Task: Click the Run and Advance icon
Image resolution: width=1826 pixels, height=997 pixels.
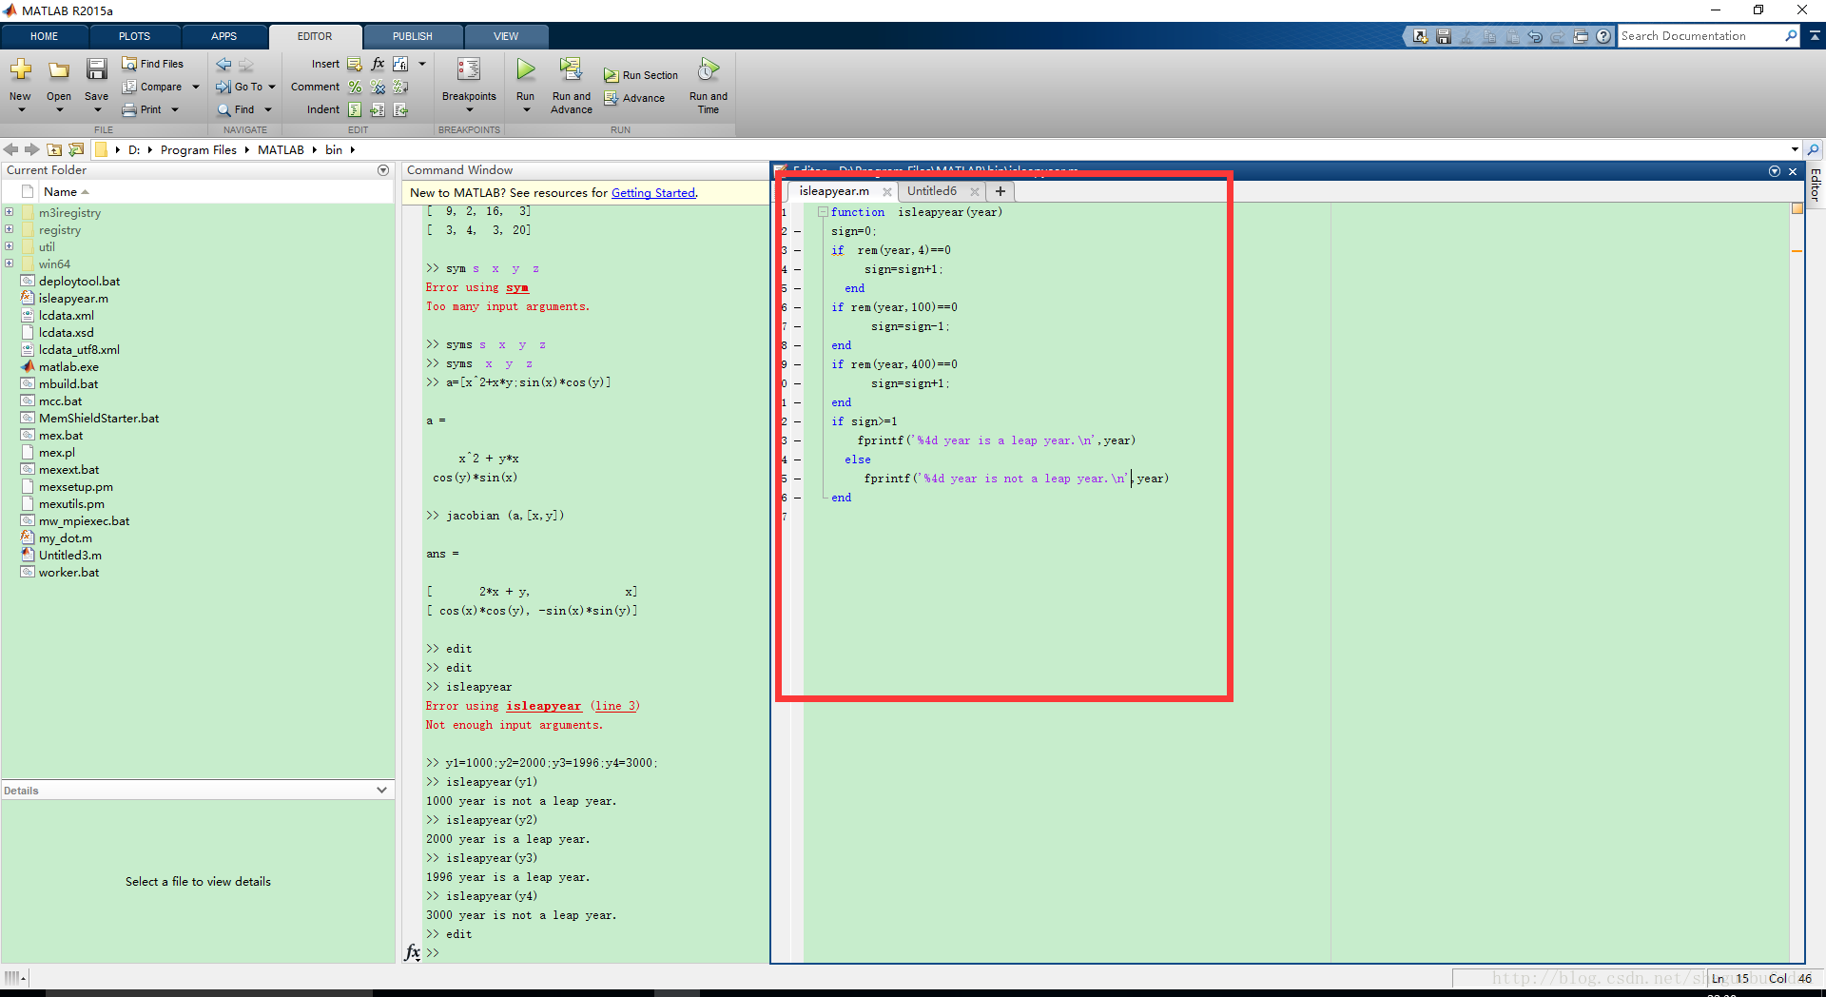Action: 571,69
